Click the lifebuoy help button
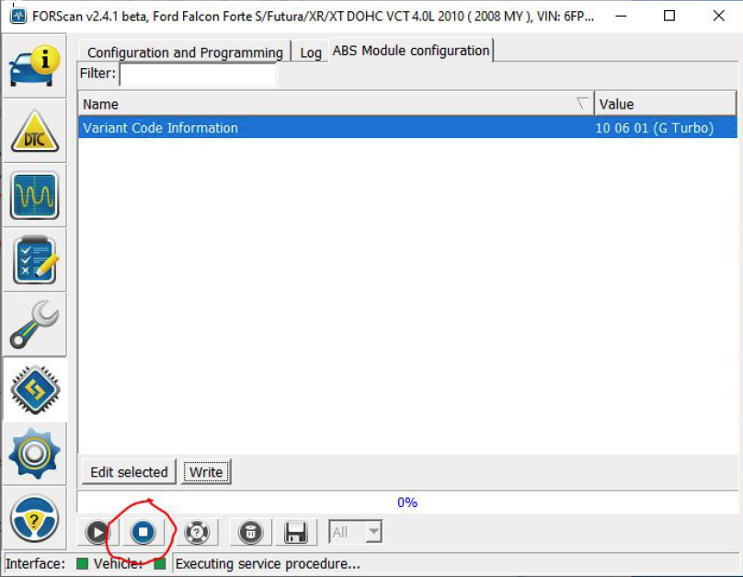Viewport: 743px width, 577px height. [x=197, y=532]
